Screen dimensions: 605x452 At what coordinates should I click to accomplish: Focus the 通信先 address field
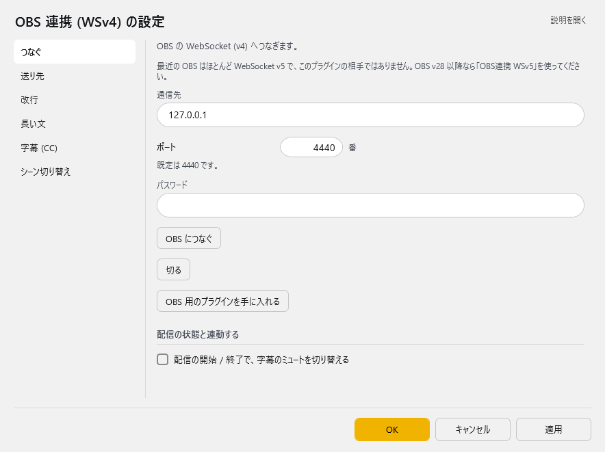click(370, 115)
